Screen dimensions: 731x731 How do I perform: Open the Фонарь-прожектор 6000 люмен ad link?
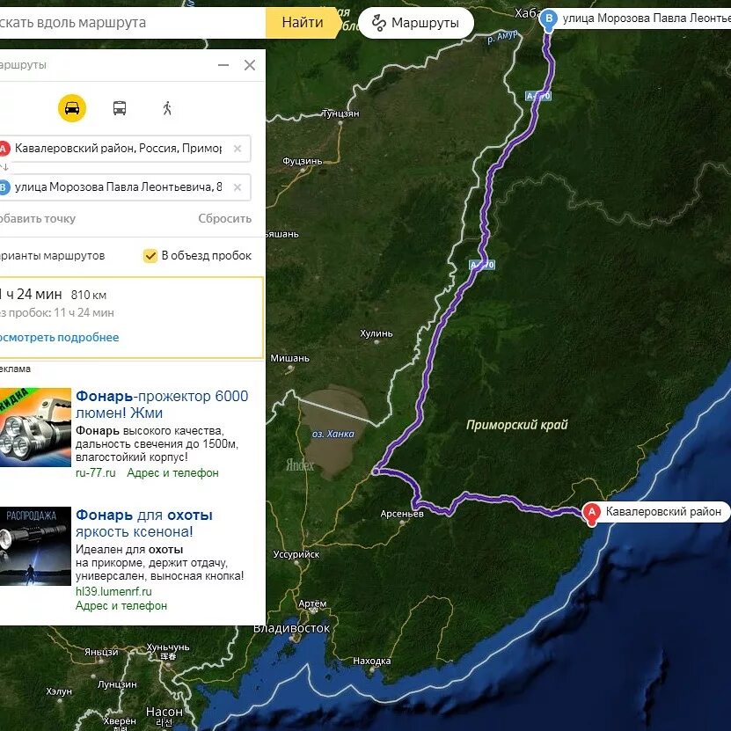click(x=162, y=404)
